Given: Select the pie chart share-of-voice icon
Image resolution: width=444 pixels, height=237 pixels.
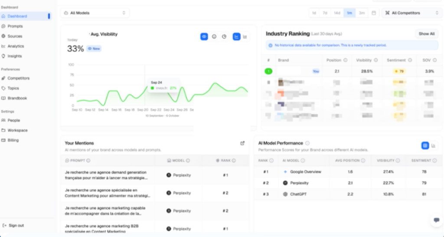Looking at the screenshot, I should [224, 37].
